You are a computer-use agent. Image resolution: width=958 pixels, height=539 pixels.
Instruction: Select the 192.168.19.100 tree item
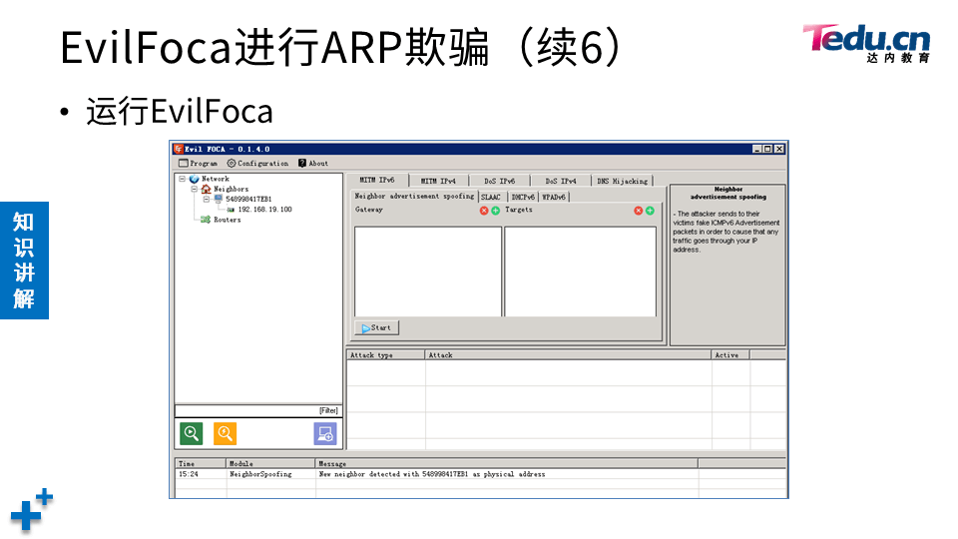tap(265, 209)
